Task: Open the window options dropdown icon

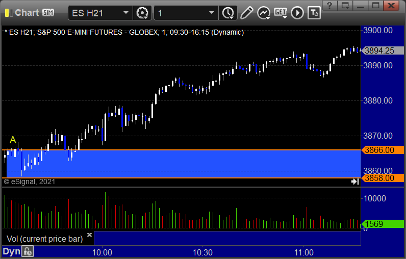Action: pos(345,6)
